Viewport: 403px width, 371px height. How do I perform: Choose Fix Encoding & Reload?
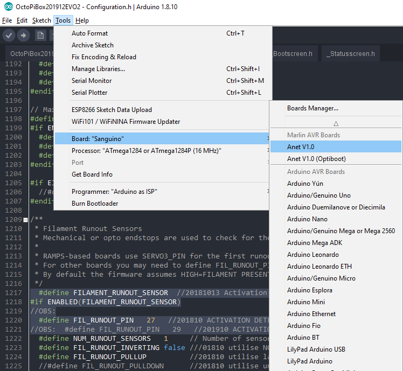[x=162, y=57]
